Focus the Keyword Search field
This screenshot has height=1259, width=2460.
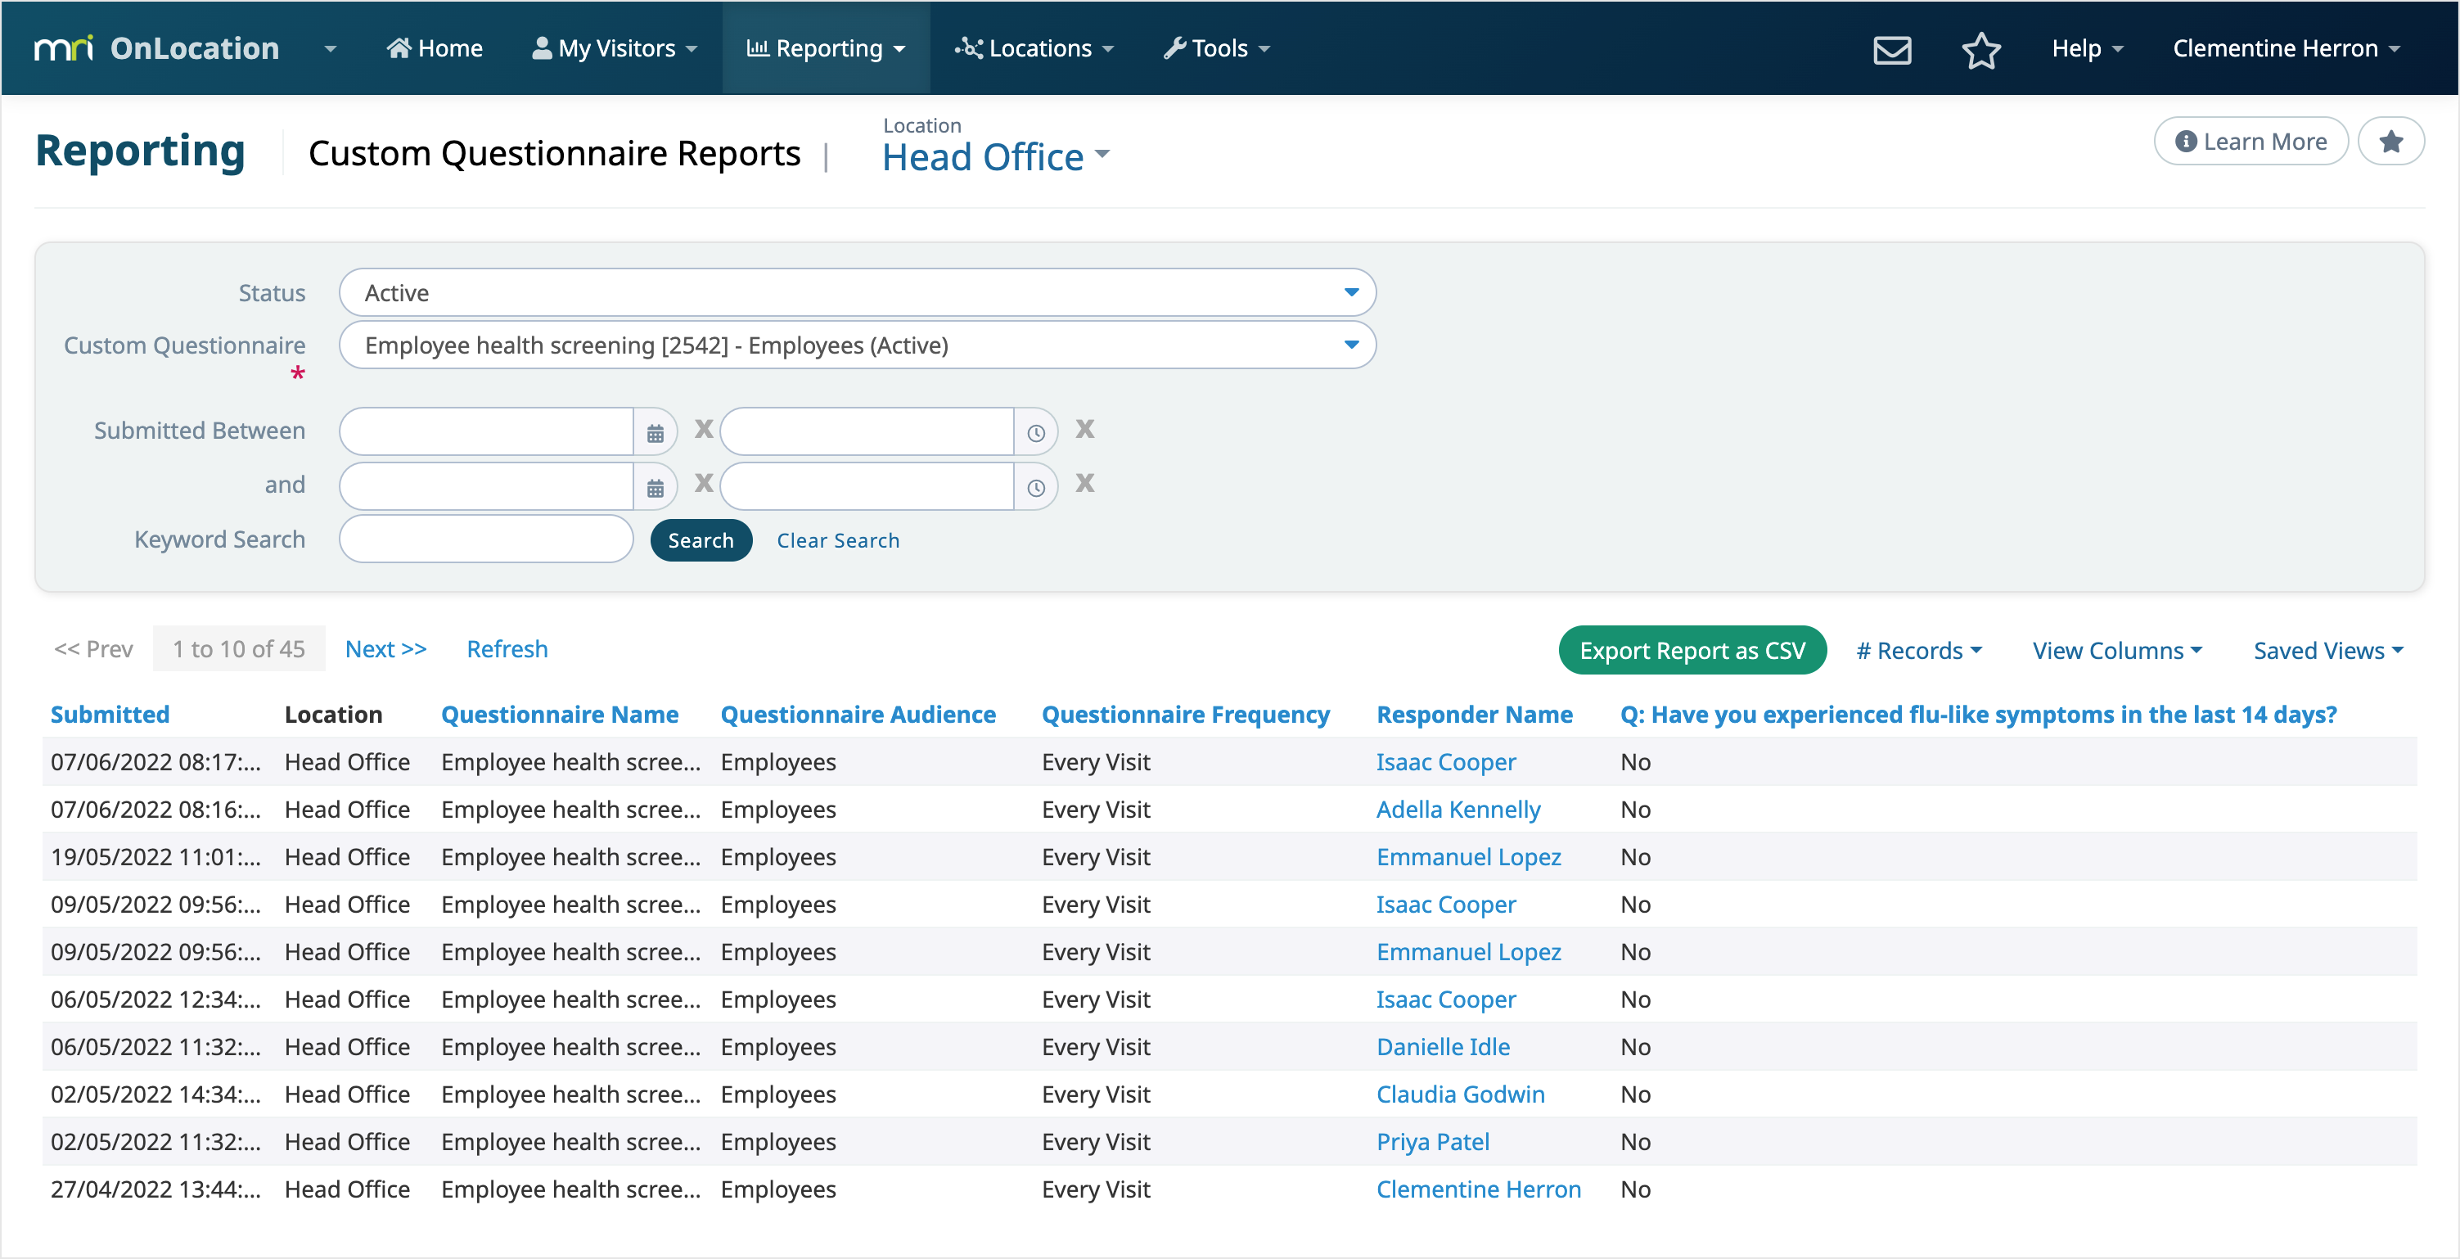[486, 539]
